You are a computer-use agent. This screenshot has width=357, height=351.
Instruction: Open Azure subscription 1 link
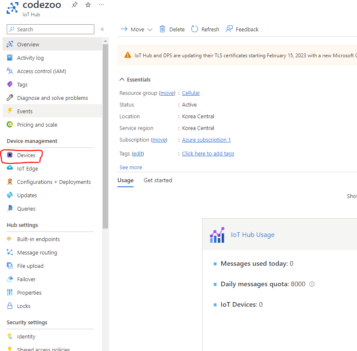[x=206, y=140]
